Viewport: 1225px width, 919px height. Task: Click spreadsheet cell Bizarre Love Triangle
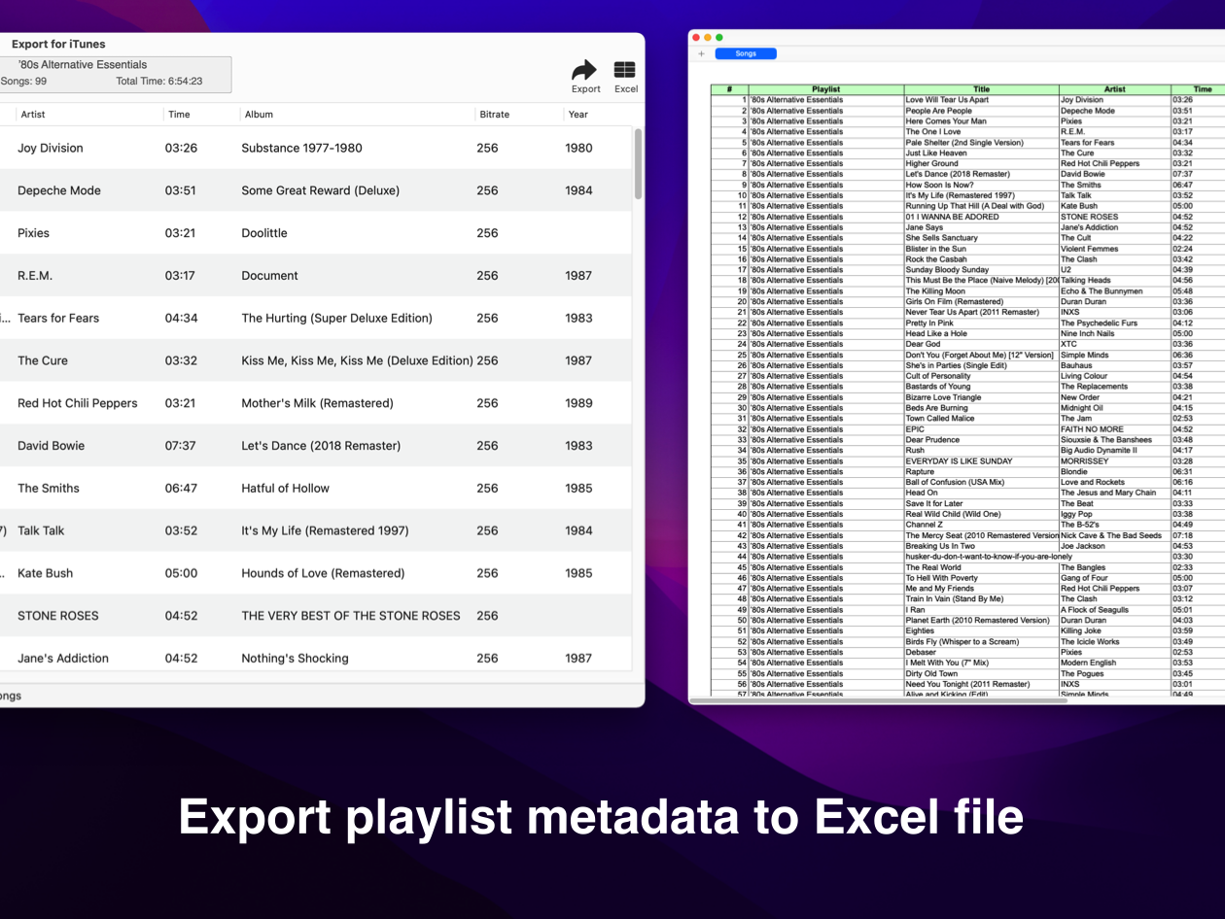[x=981, y=397]
